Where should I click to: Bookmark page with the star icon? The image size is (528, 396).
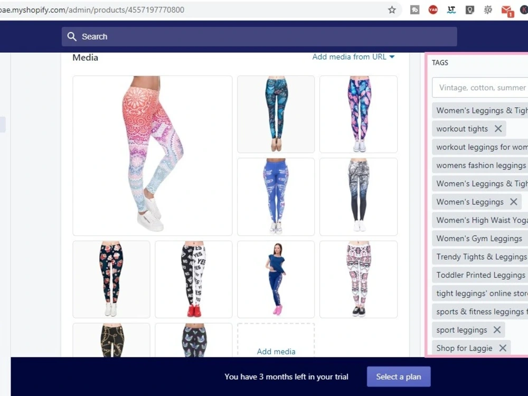[x=392, y=10]
